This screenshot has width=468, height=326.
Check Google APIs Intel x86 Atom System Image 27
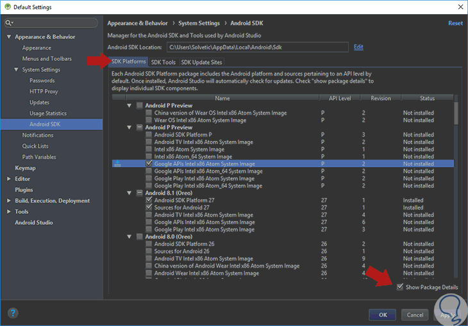(x=149, y=222)
